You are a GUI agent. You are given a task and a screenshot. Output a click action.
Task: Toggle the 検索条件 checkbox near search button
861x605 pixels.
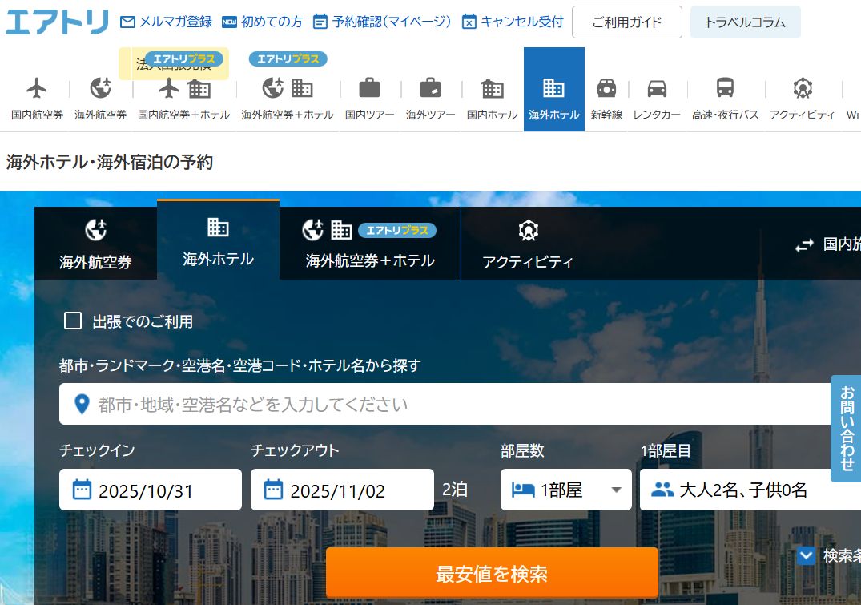point(806,555)
